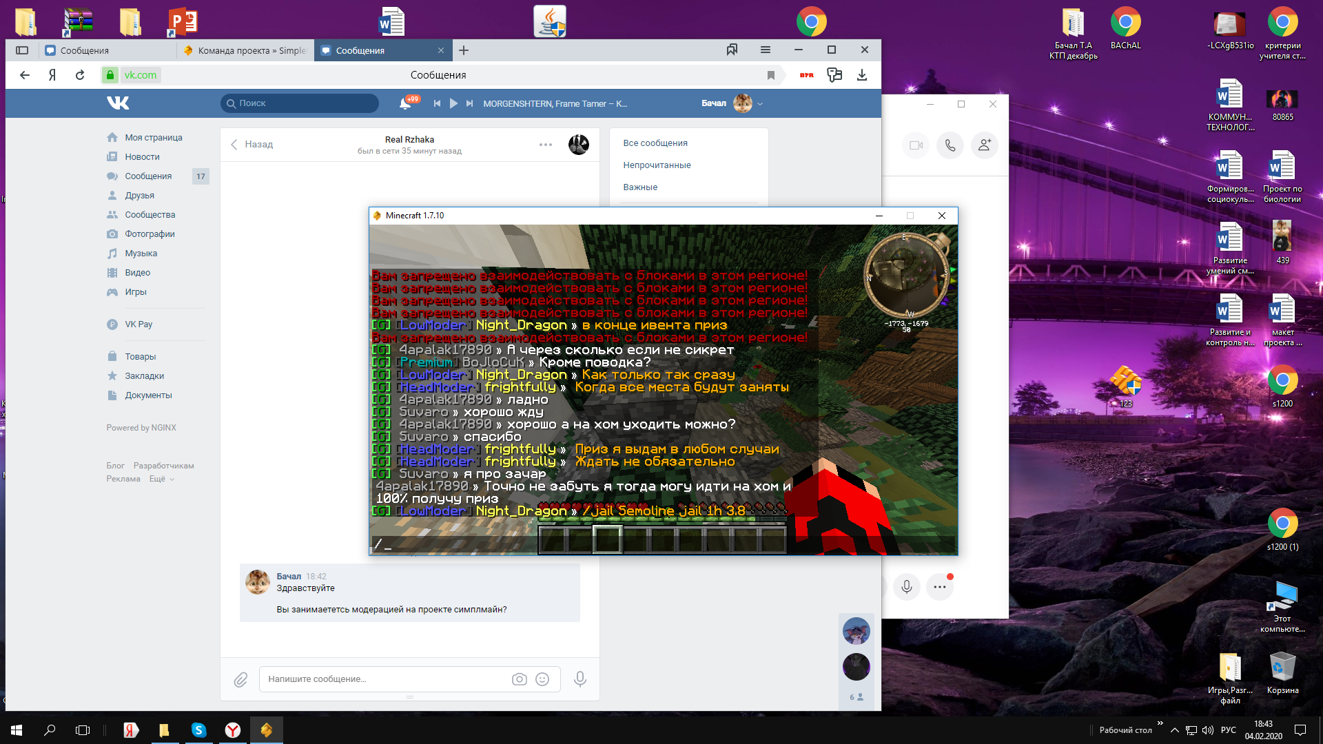The image size is (1323, 744).
Task: Open the emoji smiley picker
Action: [x=542, y=679]
